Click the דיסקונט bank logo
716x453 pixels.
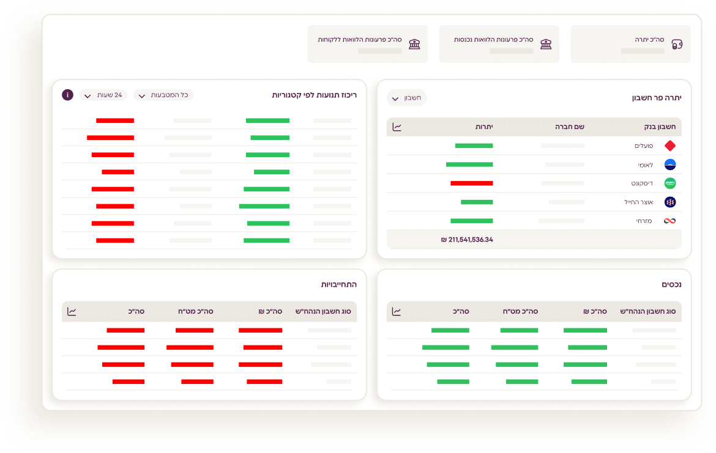[670, 183]
